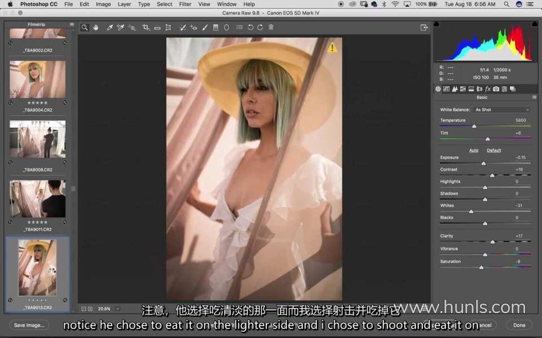
Task: Click the Exposure slider handle
Action: (484, 164)
